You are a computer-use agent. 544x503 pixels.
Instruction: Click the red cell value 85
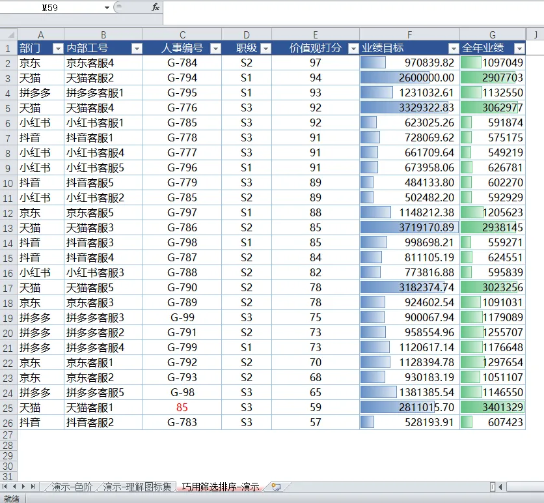coord(182,407)
